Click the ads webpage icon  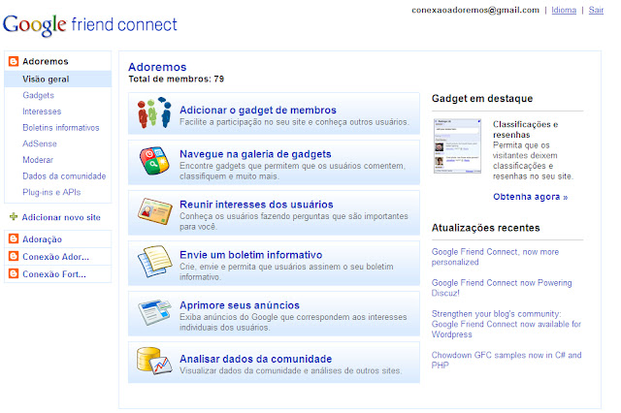point(155,312)
